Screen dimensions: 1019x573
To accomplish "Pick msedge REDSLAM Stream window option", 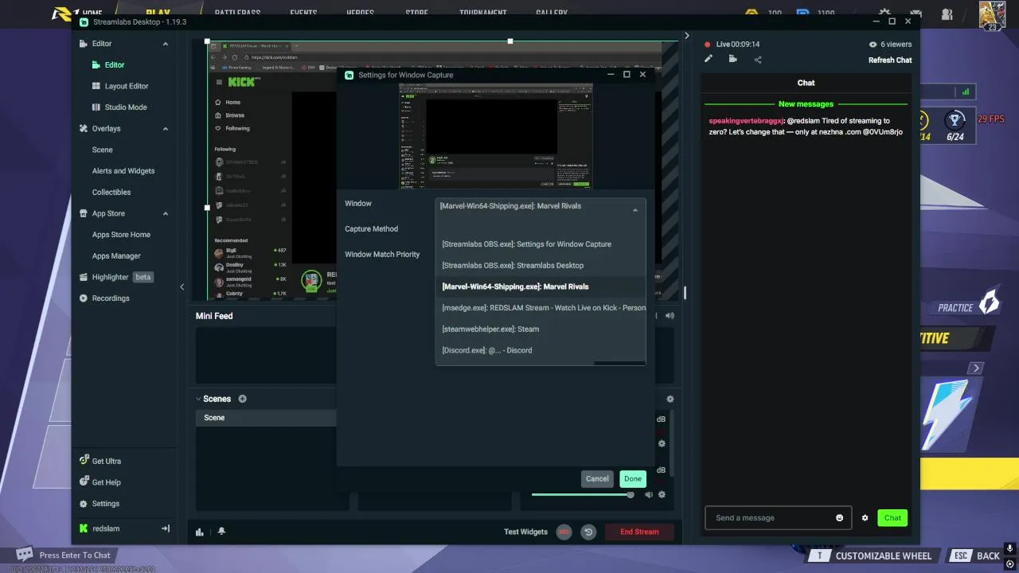I will (x=541, y=308).
